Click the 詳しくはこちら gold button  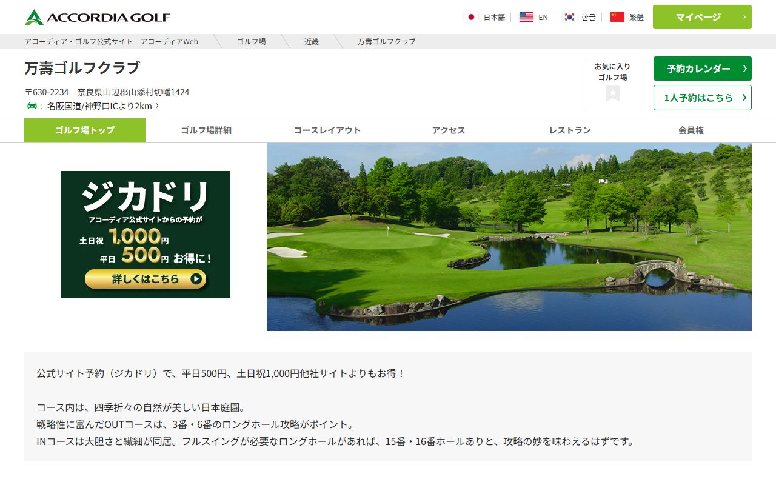[145, 279]
